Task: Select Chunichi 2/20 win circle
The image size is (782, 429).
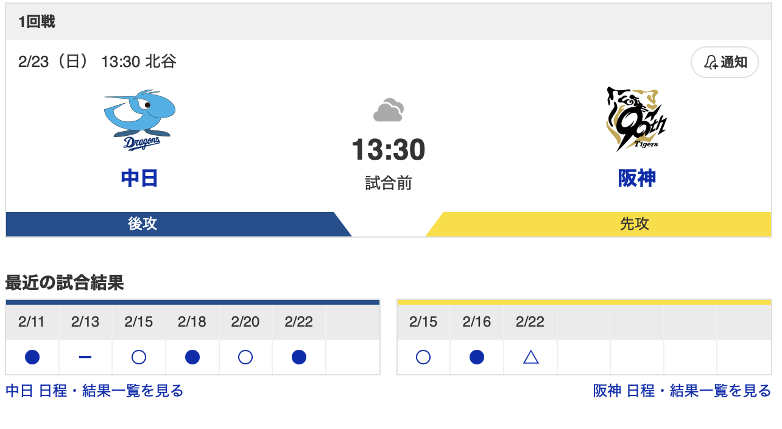Action: point(245,357)
